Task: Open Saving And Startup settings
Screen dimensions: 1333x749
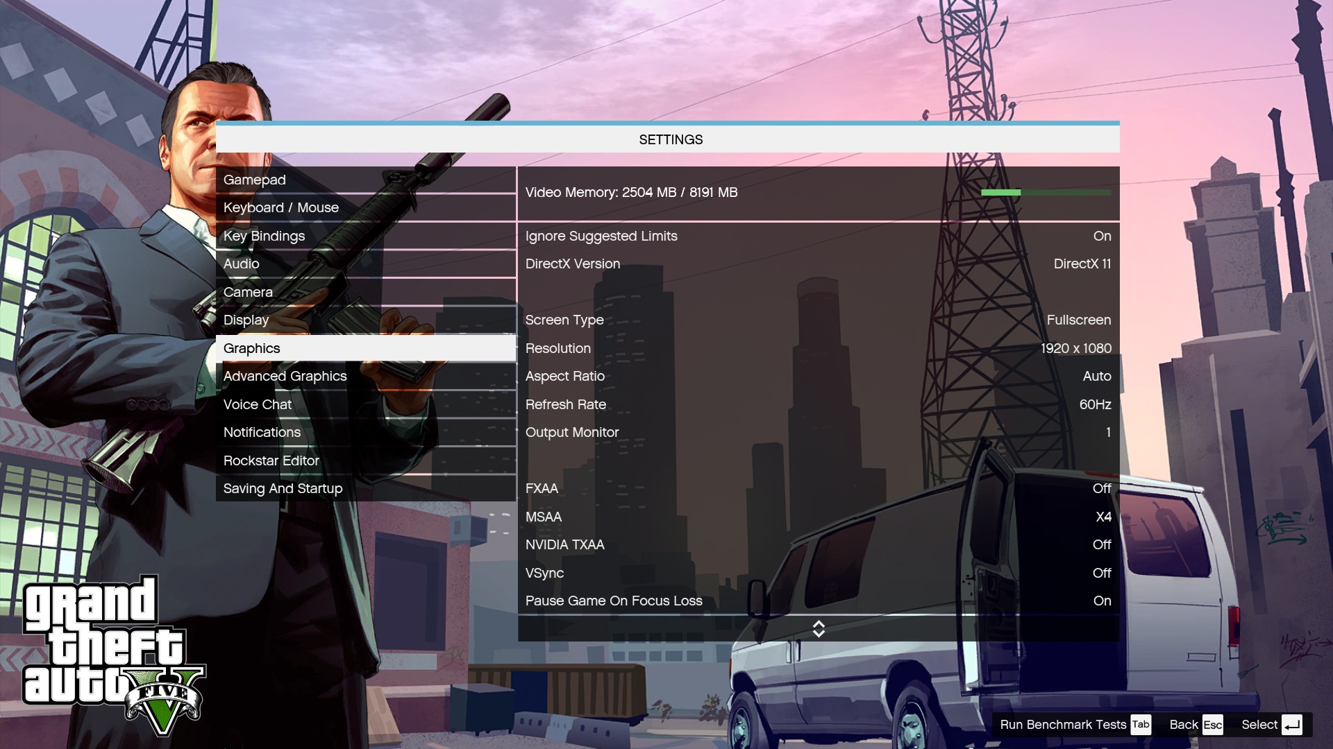Action: 283,488
